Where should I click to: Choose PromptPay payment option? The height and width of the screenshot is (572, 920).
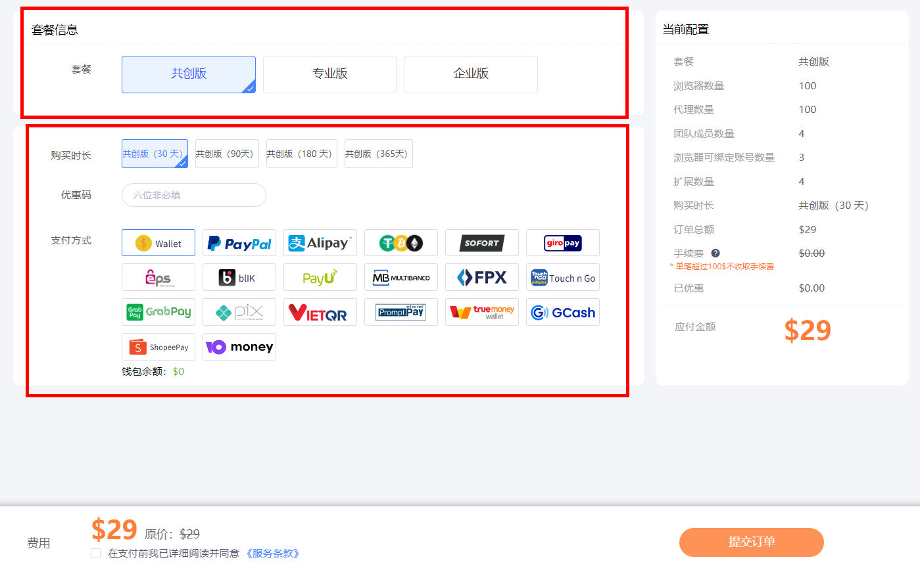coord(401,312)
